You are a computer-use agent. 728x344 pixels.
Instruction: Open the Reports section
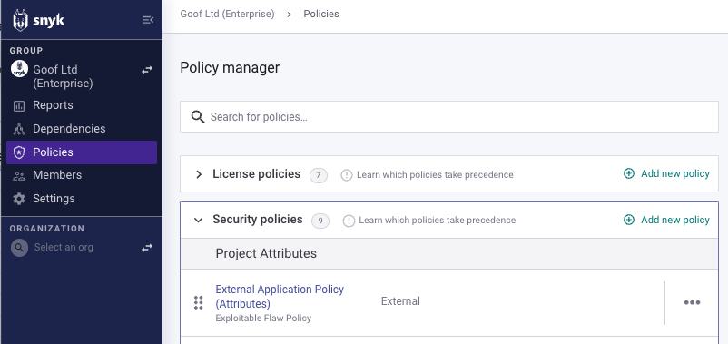[82, 105]
